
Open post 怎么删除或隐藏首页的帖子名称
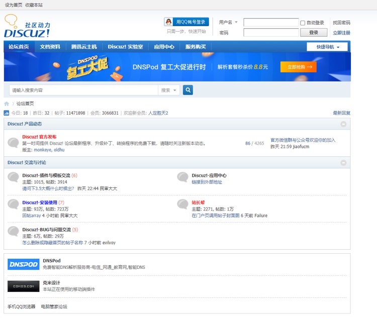(52, 243)
